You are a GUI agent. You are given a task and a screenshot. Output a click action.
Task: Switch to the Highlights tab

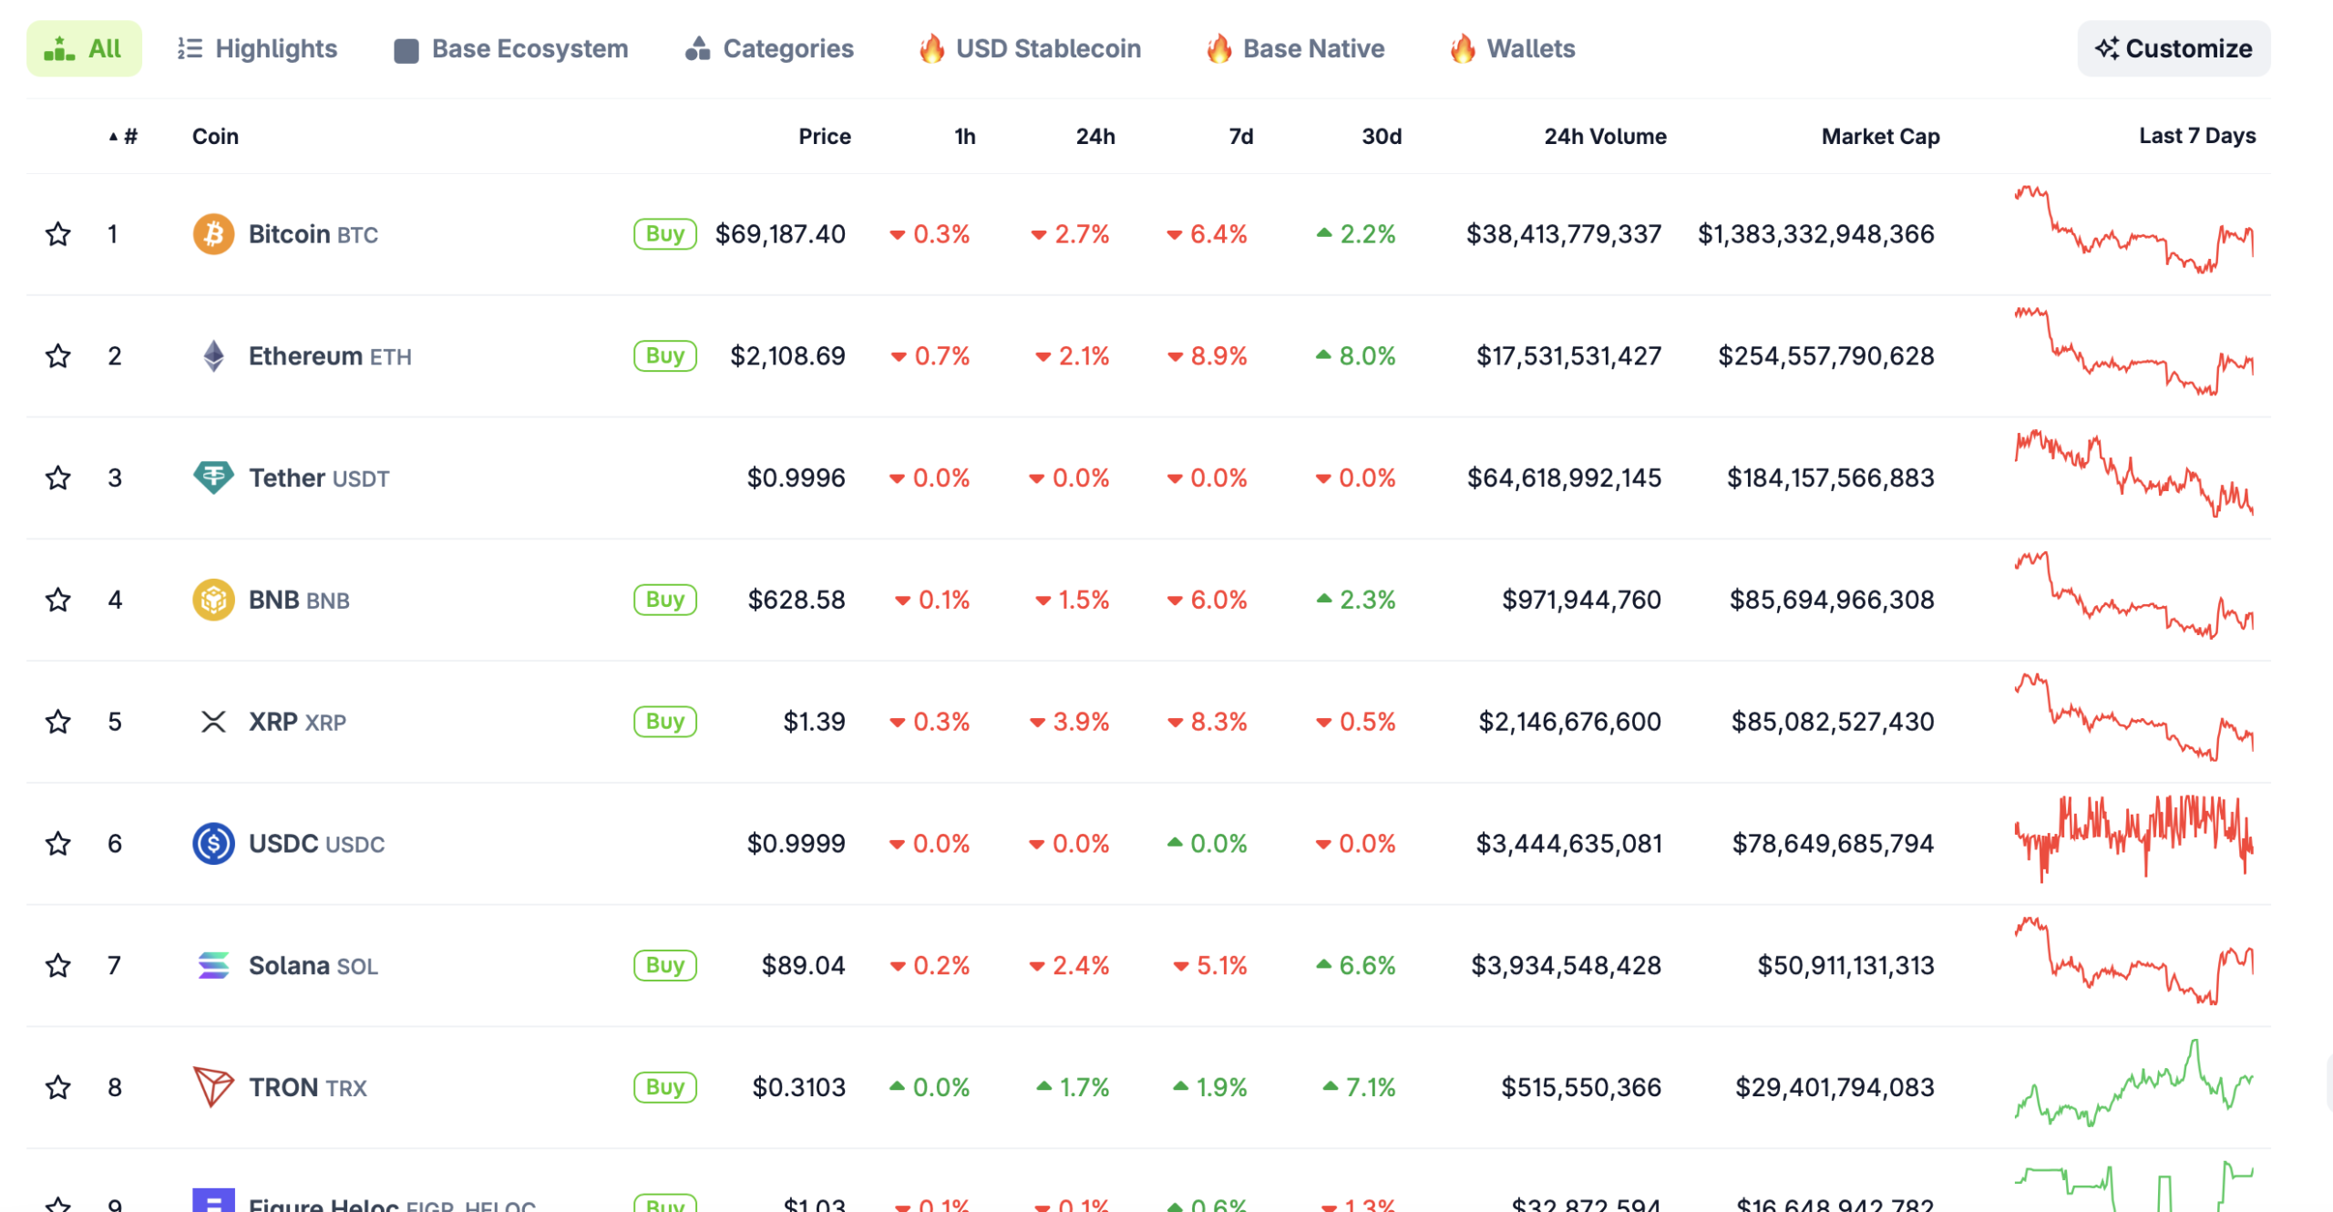257,48
